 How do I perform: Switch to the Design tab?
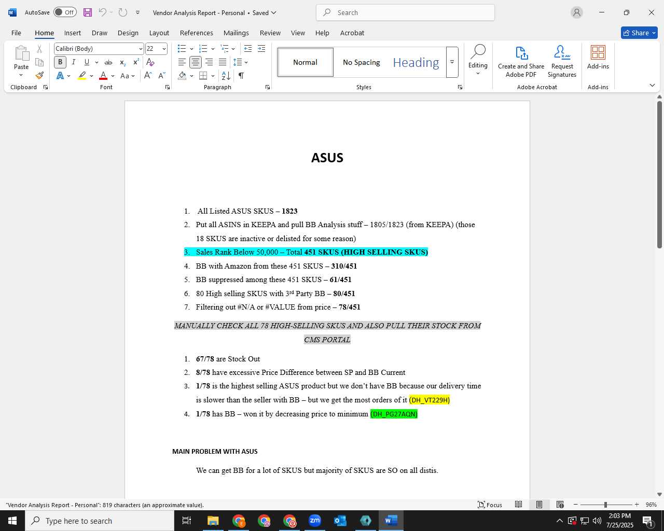point(128,33)
